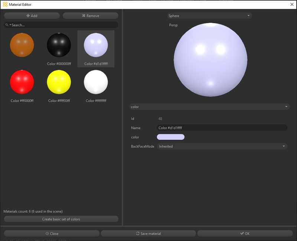Click the Close button with power icon
Image resolution: width=297 pixels, height=241 pixels.
click(52, 234)
